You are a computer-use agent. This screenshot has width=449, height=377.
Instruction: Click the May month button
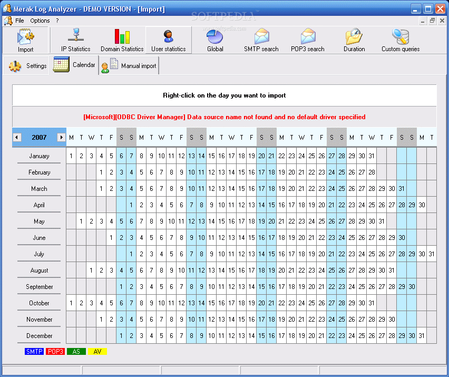click(x=39, y=221)
